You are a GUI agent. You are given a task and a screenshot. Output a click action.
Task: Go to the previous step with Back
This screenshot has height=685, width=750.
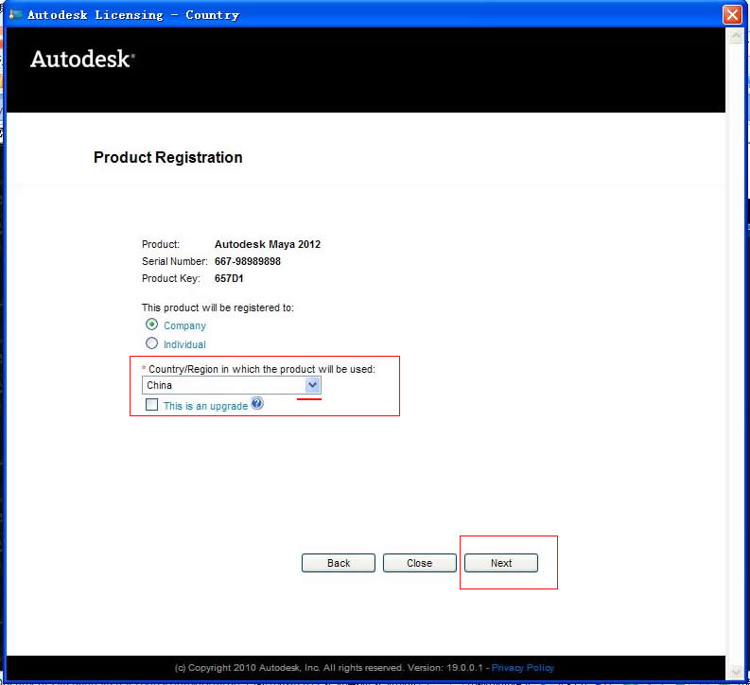pos(339,563)
